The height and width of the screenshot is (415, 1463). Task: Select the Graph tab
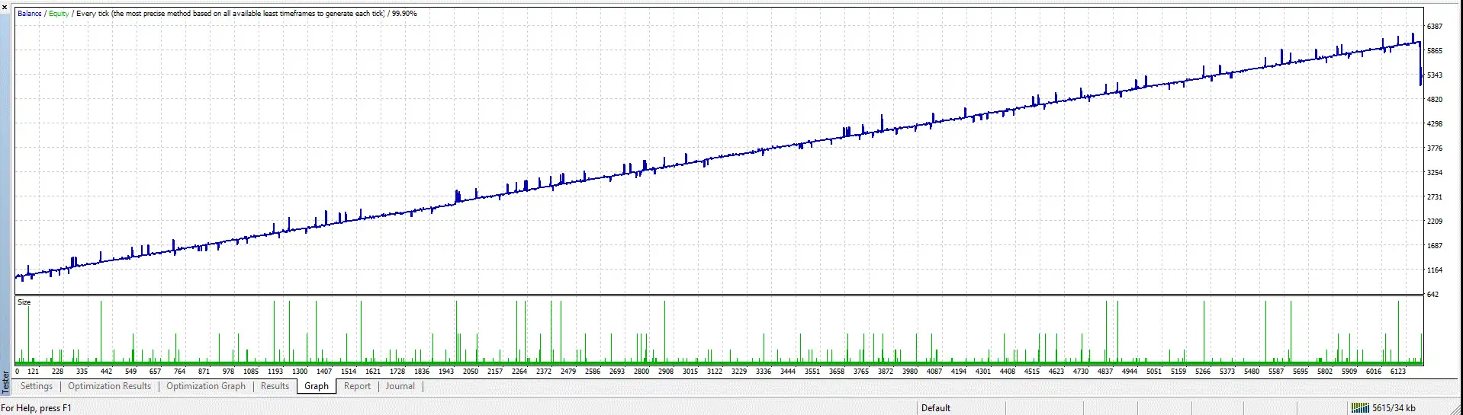pyautogui.click(x=317, y=386)
